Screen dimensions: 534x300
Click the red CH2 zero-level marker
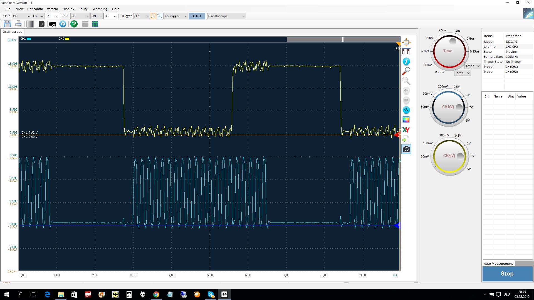tap(398, 135)
